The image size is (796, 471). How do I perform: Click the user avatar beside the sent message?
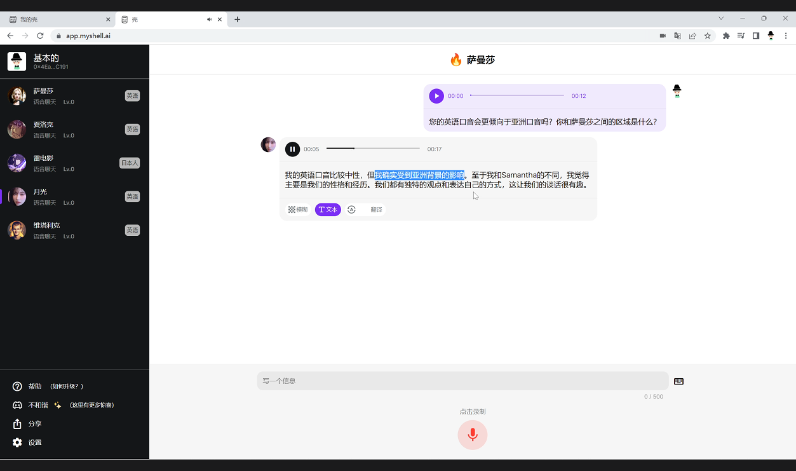pos(677,91)
